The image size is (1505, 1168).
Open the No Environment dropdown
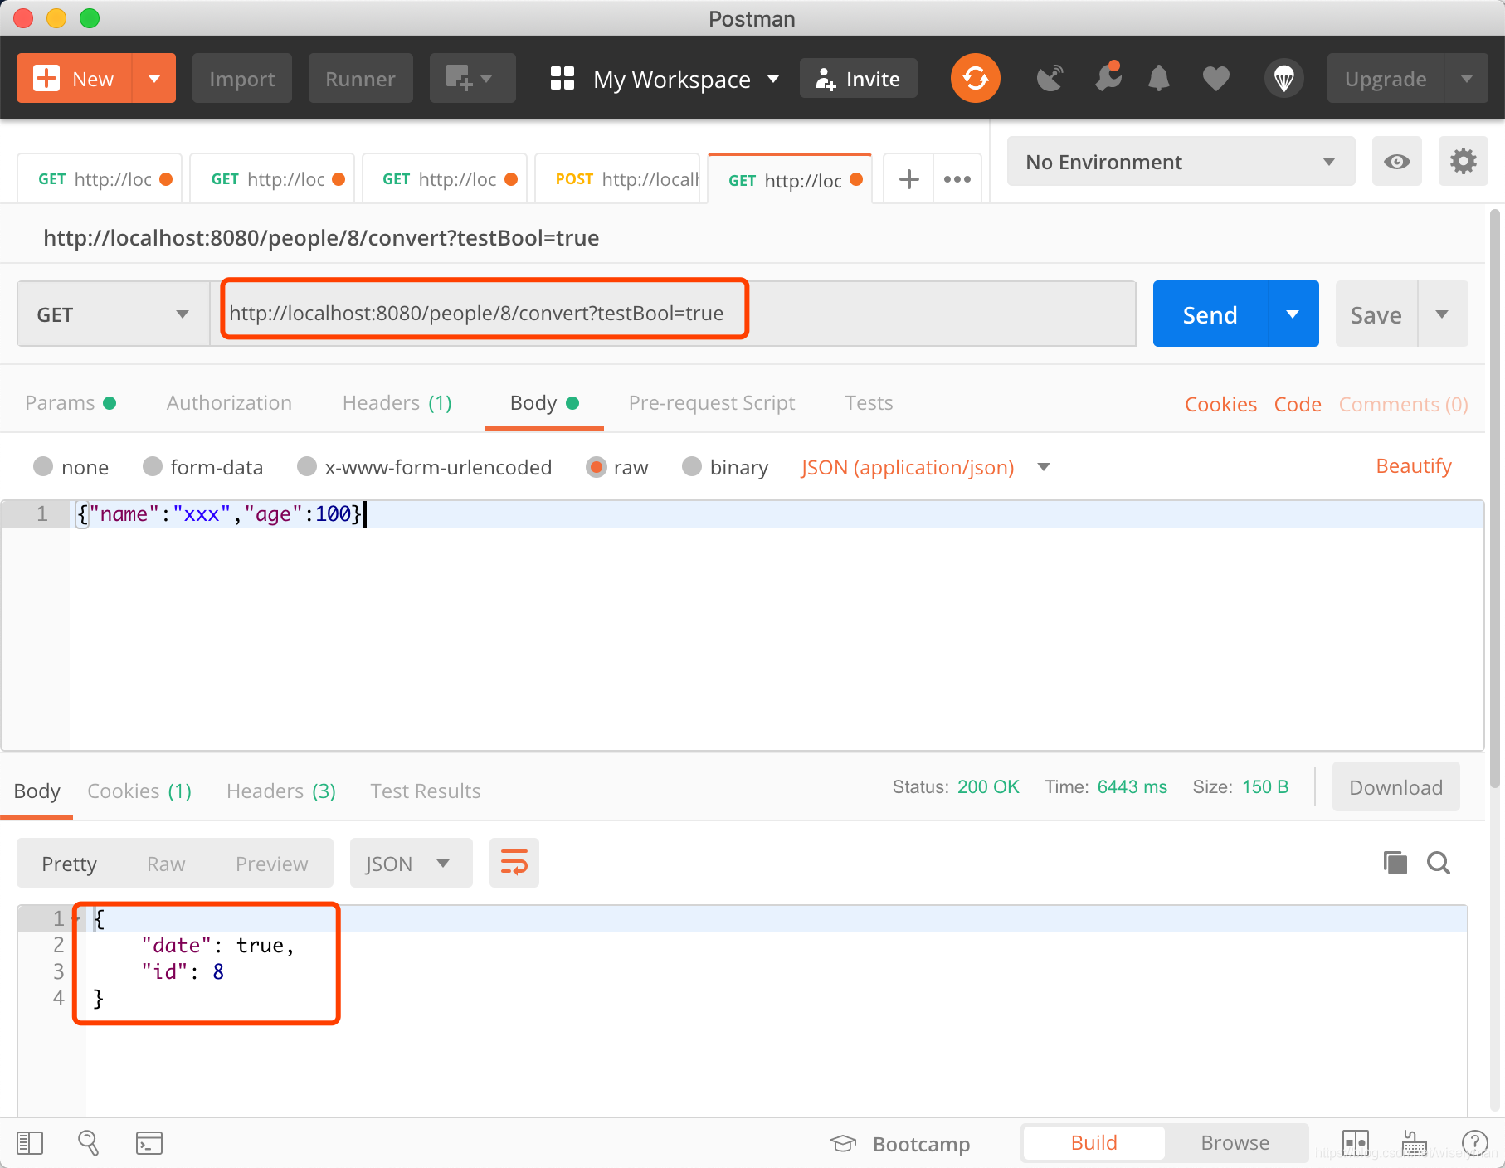click(1181, 161)
